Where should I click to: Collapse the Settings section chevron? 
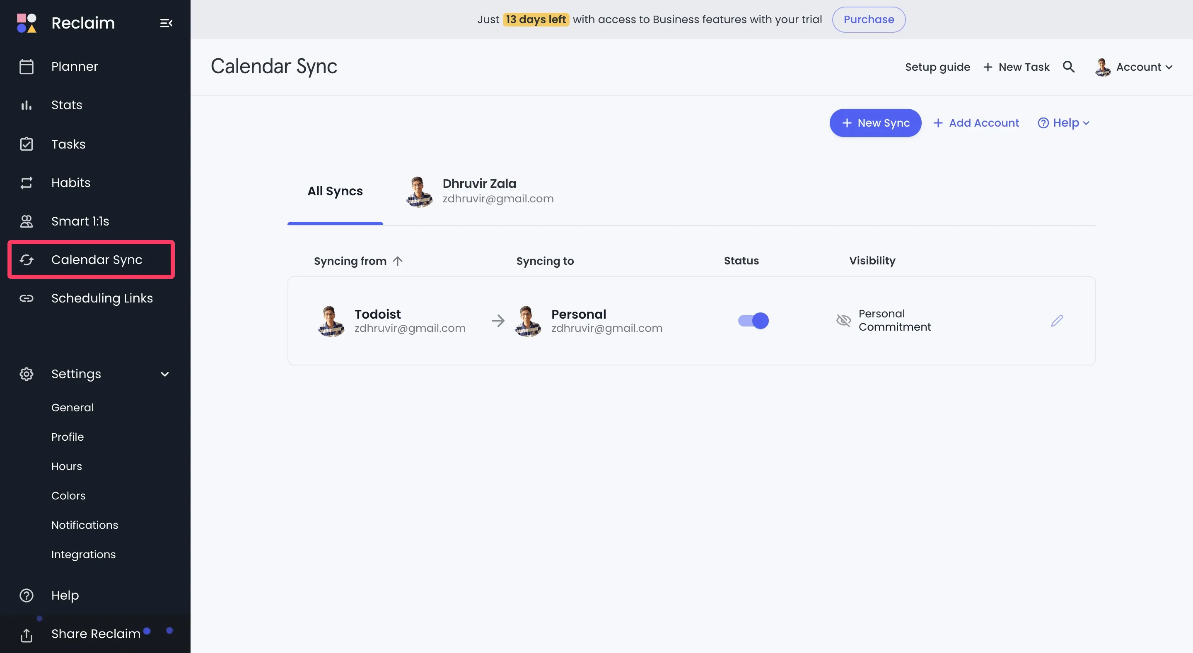[165, 374]
